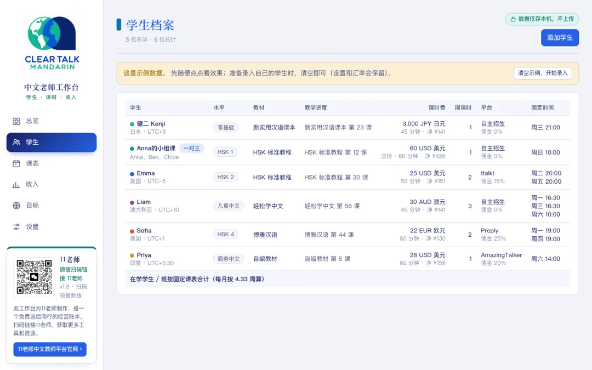Click the HSK 4 level pill

coord(226,235)
